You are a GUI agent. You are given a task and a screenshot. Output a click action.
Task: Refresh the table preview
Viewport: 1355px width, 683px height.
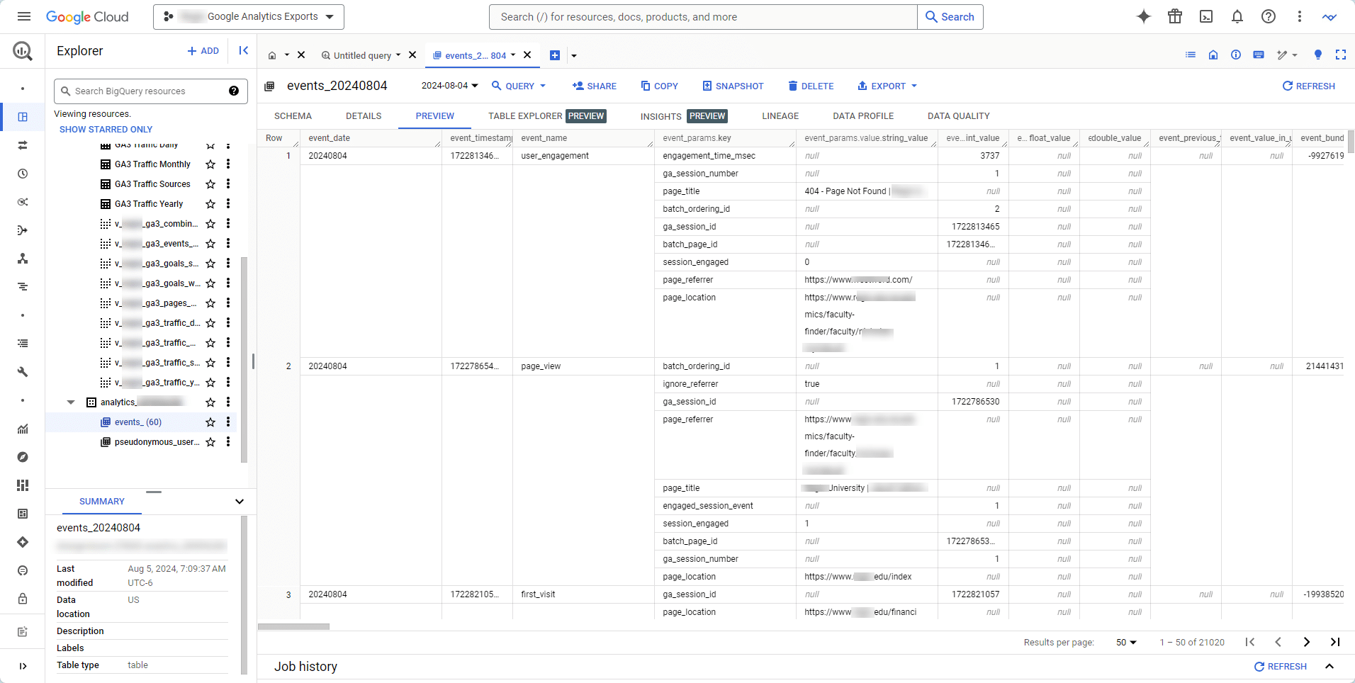(1308, 86)
